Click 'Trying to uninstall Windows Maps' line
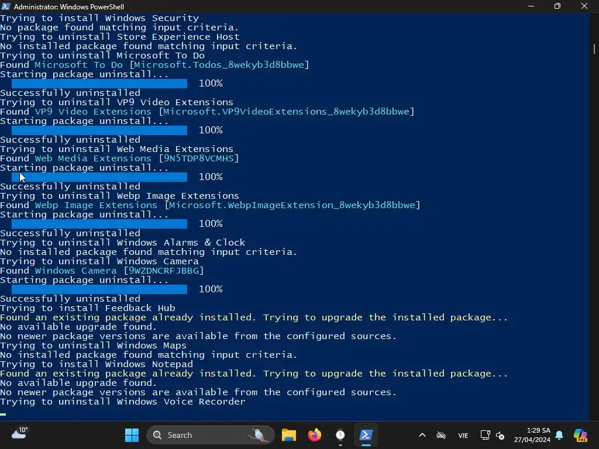The height and width of the screenshot is (449, 599). pyautogui.click(x=93, y=346)
